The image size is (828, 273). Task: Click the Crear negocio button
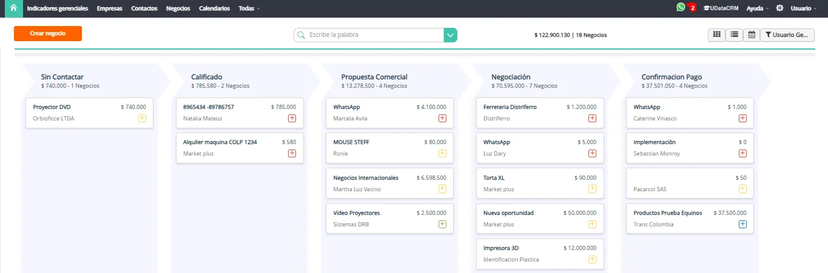click(x=48, y=33)
